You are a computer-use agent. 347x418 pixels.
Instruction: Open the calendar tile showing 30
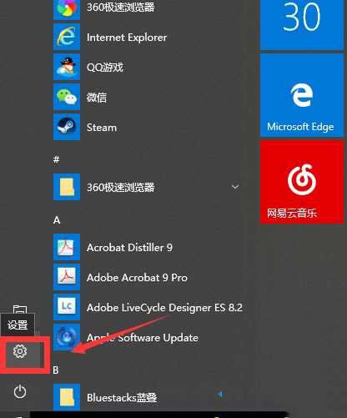point(302,25)
